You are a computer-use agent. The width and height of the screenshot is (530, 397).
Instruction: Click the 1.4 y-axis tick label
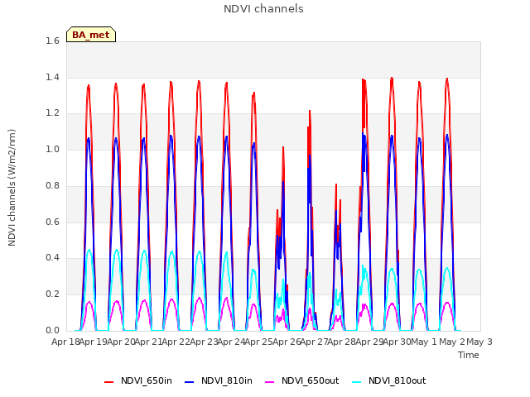pos(52,77)
